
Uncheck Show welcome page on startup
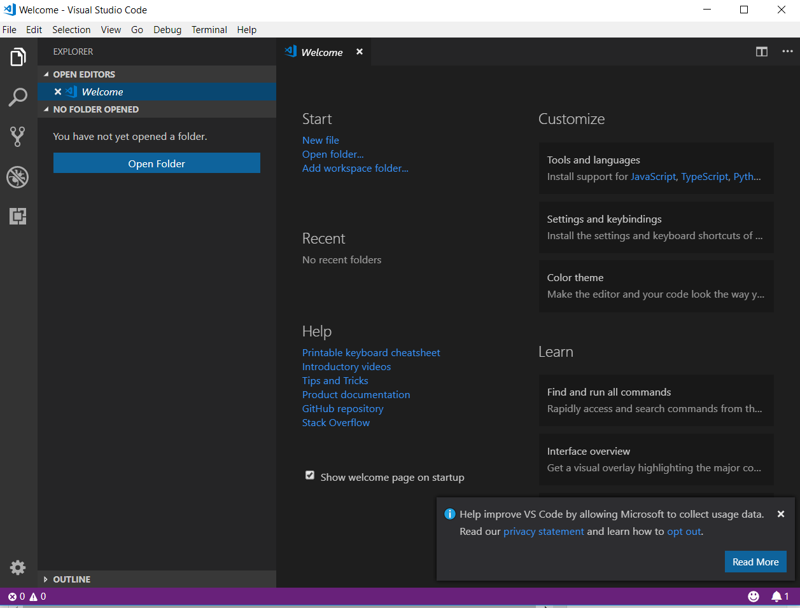[309, 475]
